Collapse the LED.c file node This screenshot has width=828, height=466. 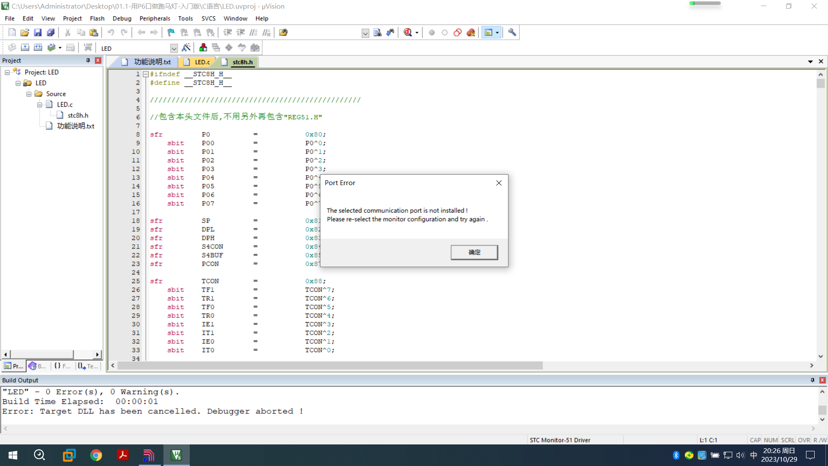tap(40, 105)
